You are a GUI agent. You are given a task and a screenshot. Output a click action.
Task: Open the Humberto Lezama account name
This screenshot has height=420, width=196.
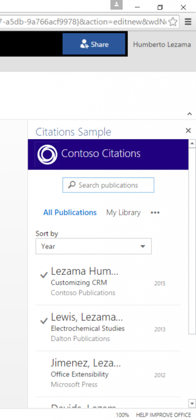click(162, 44)
